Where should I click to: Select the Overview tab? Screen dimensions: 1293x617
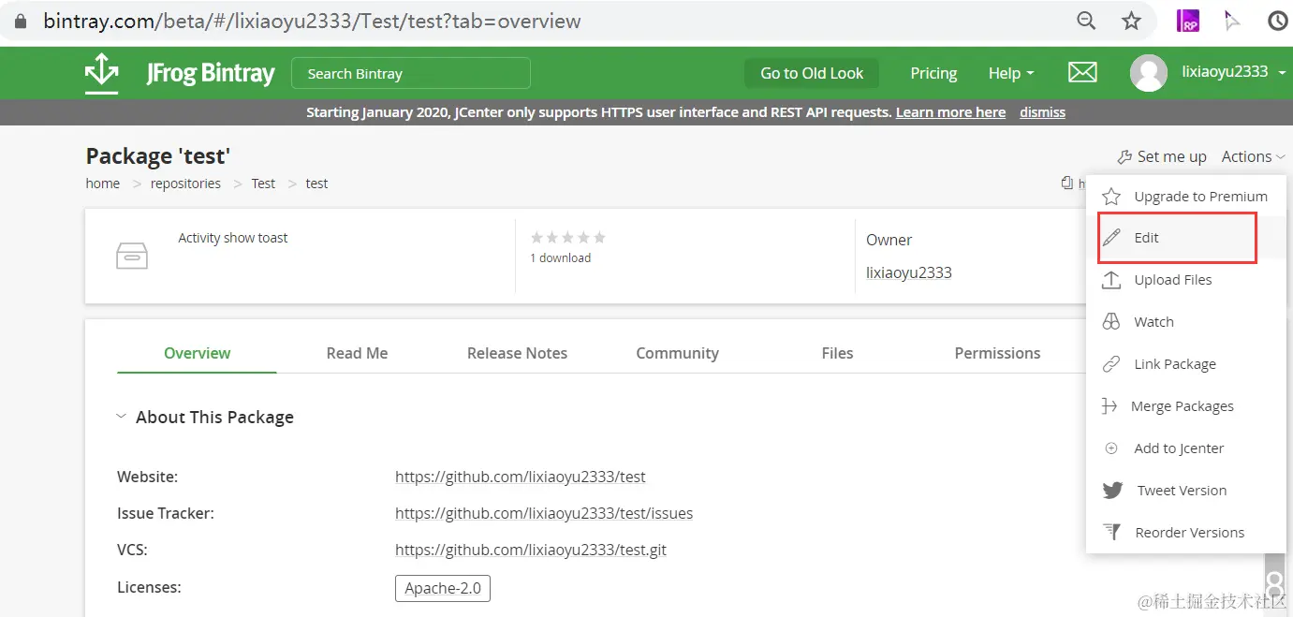coord(197,353)
